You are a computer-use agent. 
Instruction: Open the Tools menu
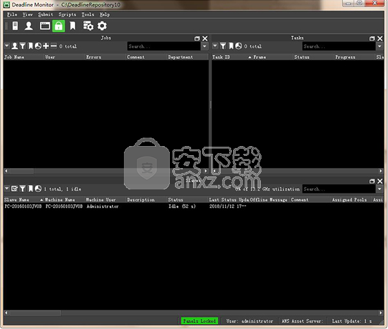[88, 14]
